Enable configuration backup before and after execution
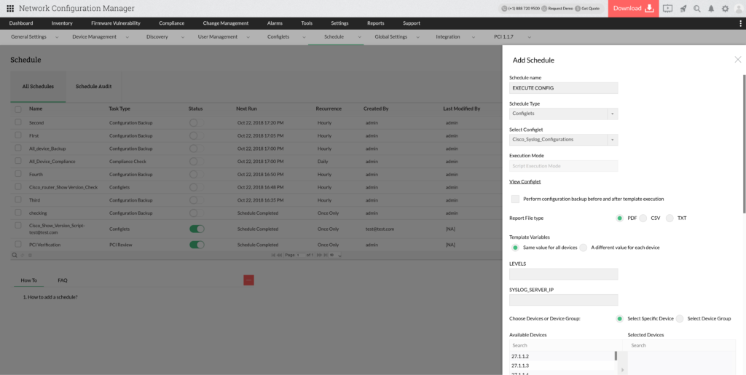 pos(515,199)
